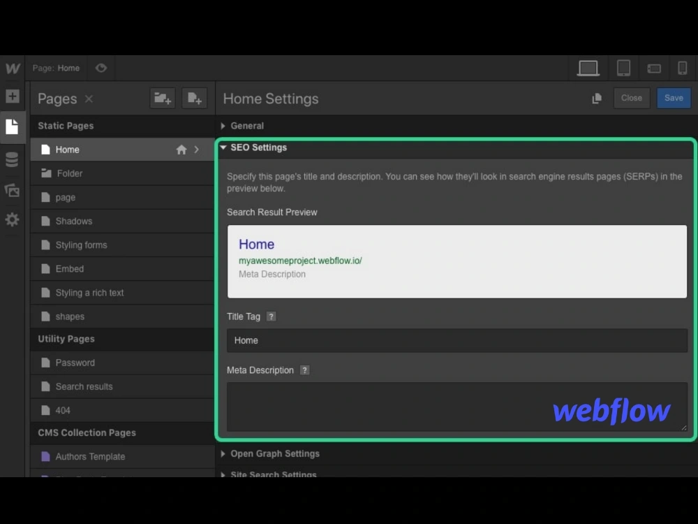Screen dimensions: 698x524
Task: Save the Home settings
Action: 674,98
